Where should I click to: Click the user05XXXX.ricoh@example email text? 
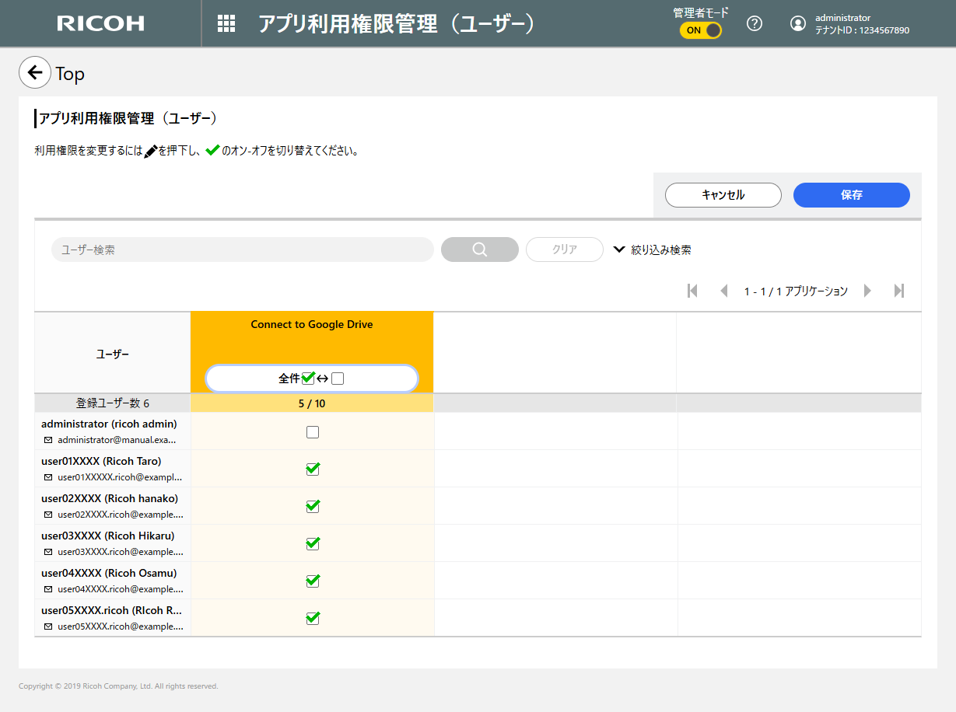(x=121, y=626)
